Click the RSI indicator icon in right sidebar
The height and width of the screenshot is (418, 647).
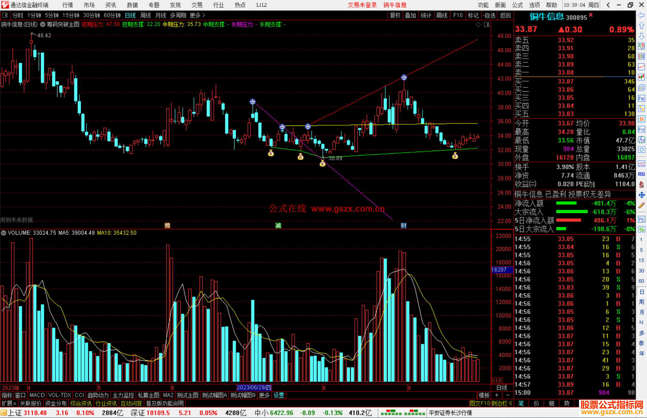(x=641, y=174)
